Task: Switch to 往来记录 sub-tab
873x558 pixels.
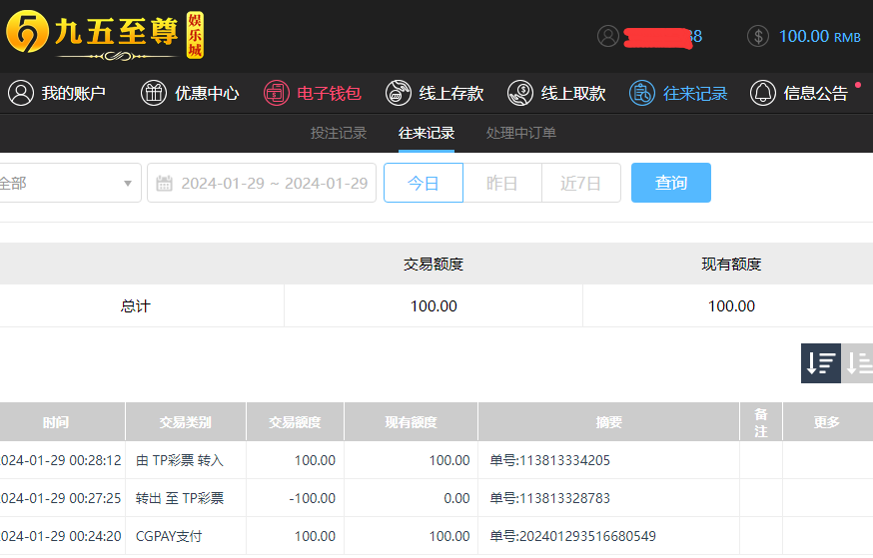Action: [427, 133]
